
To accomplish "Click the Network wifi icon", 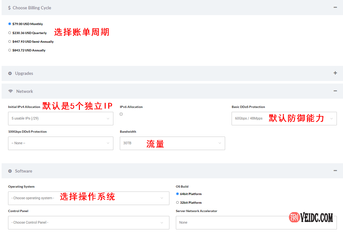I will [11, 91].
